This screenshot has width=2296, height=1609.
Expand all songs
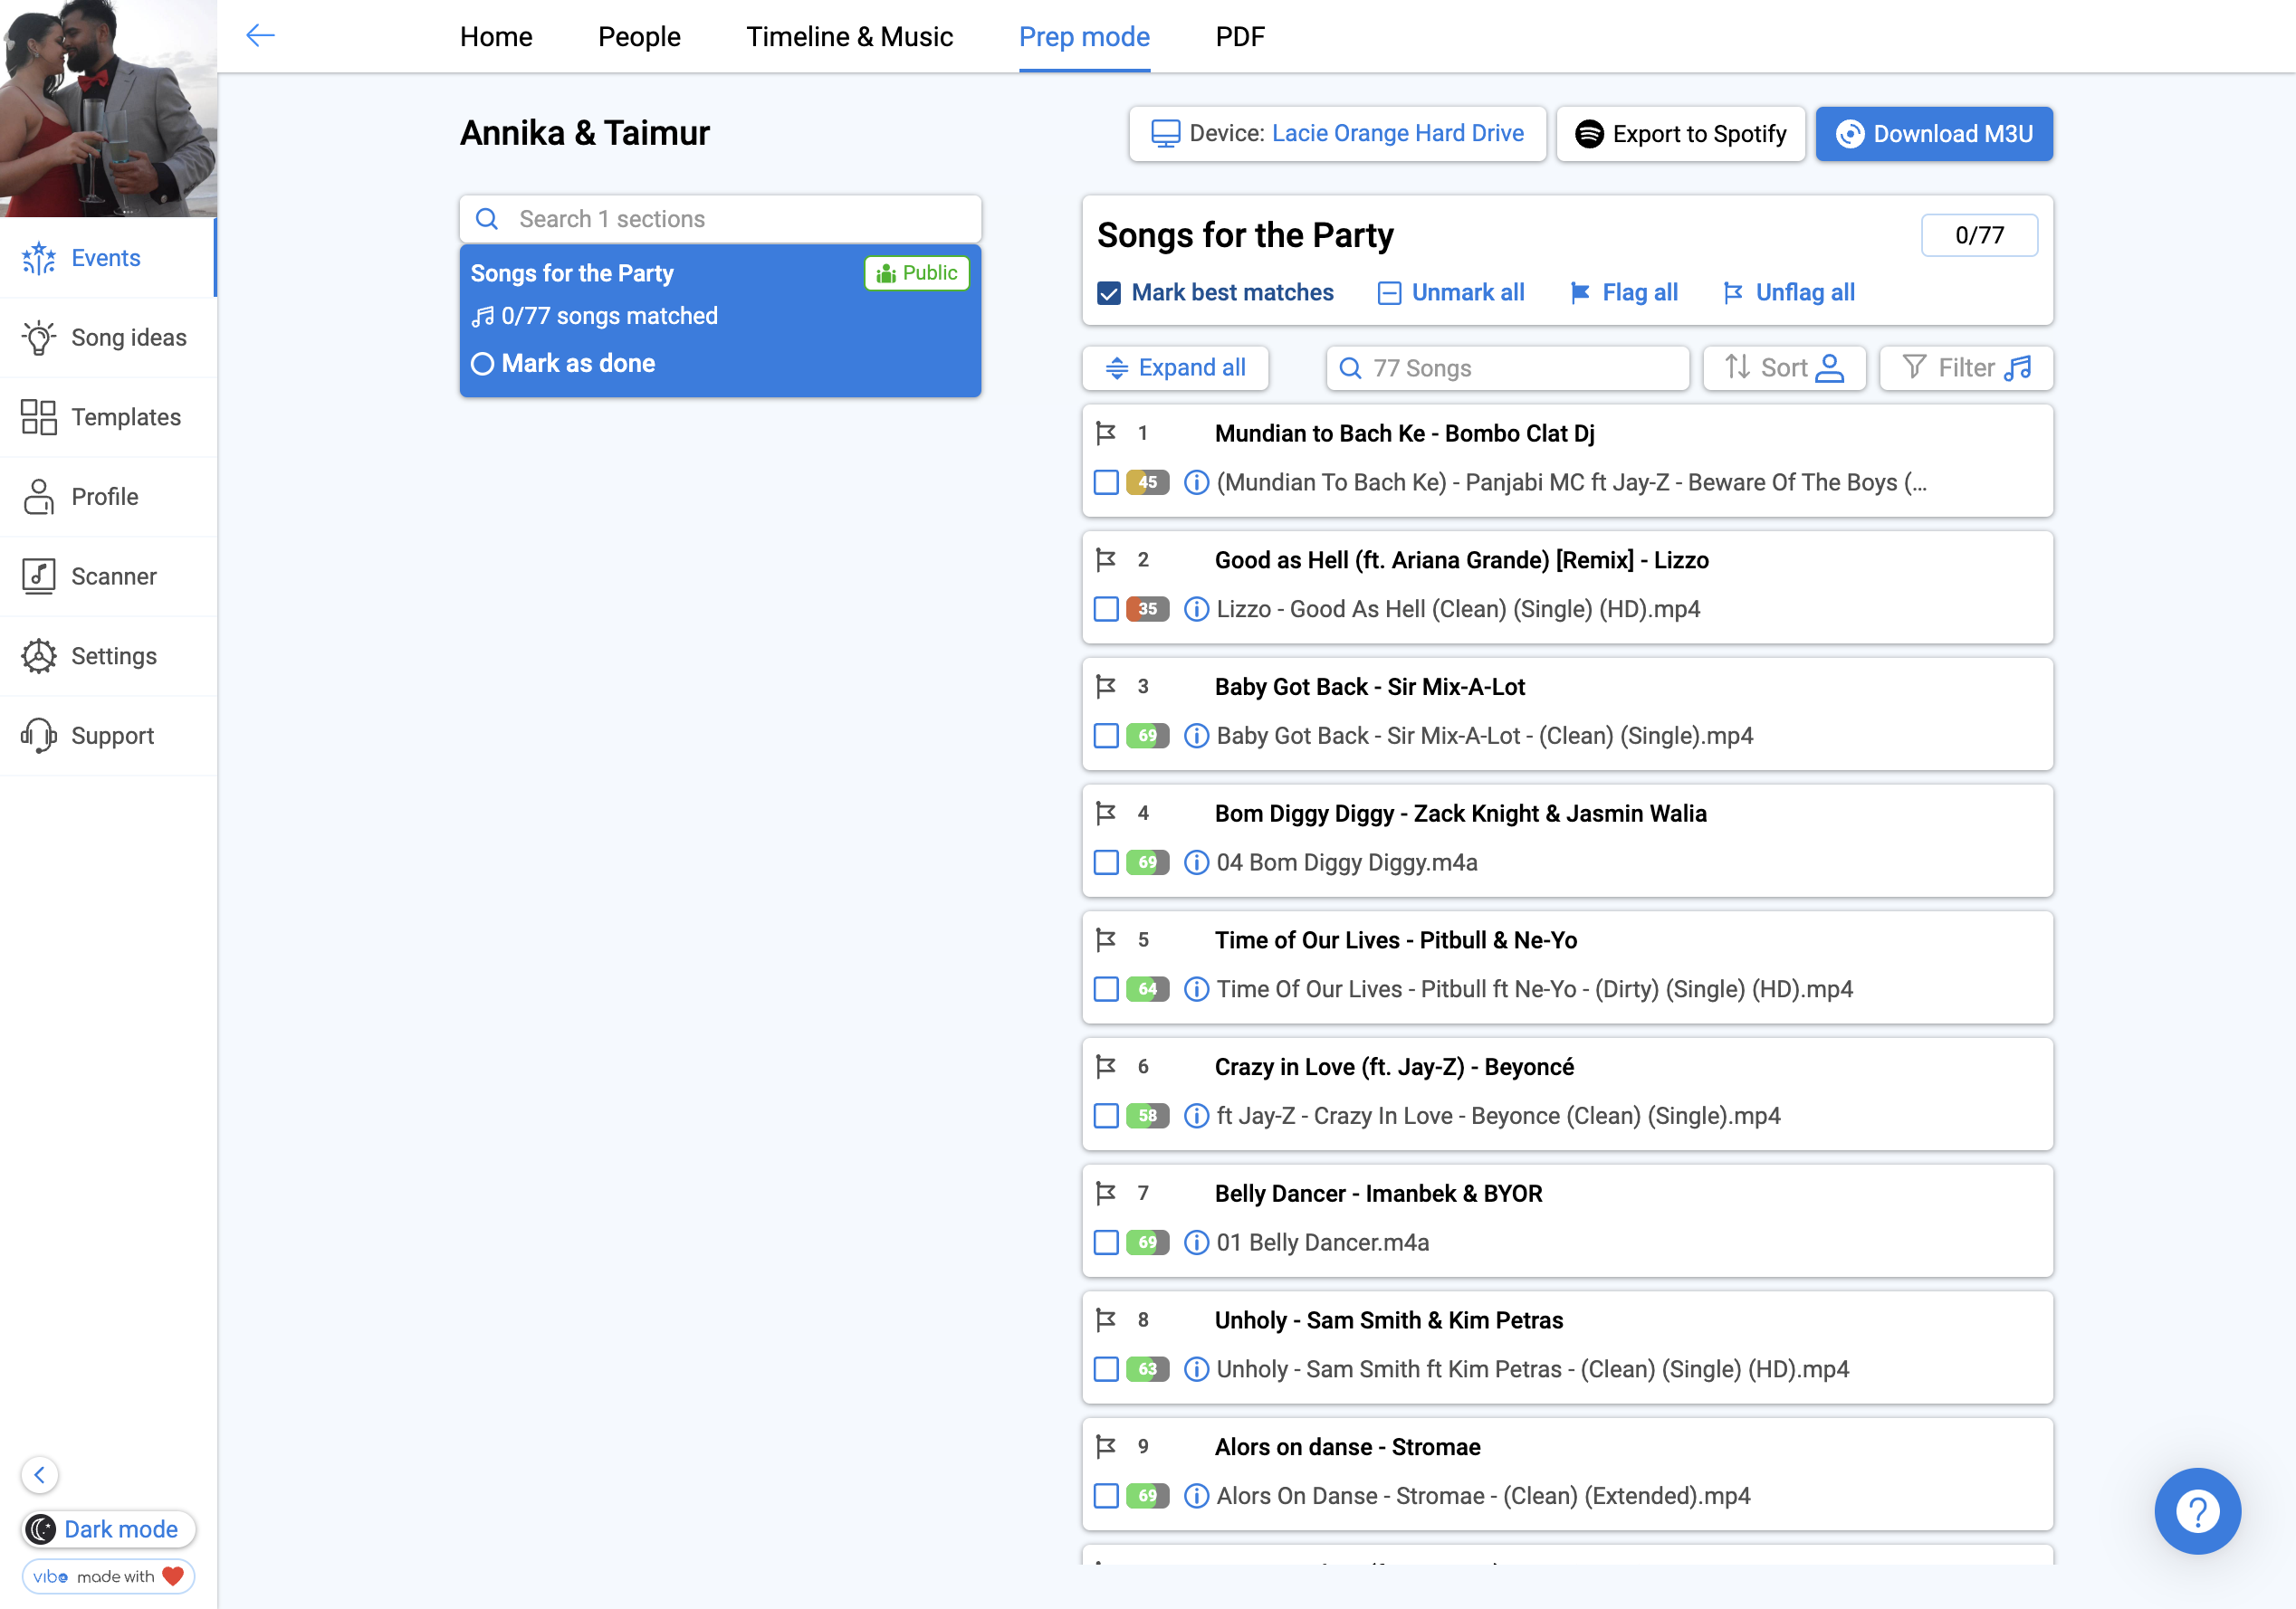(1175, 367)
